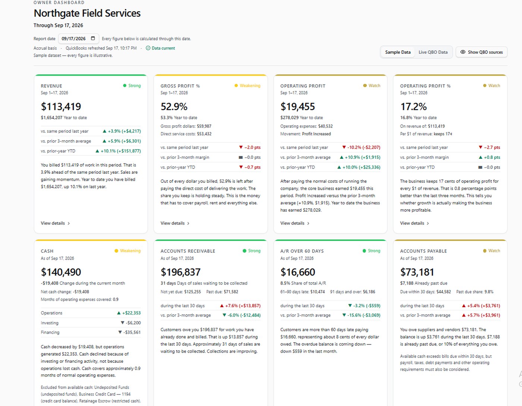Open the calendar picker icon in Report date
This screenshot has width=522, height=406.
coord(93,38)
